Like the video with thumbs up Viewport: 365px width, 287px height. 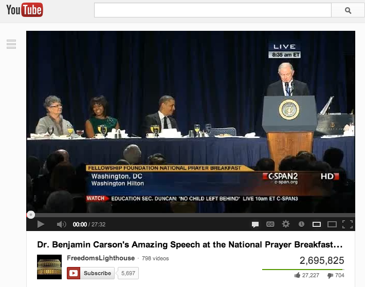[298, 276]
